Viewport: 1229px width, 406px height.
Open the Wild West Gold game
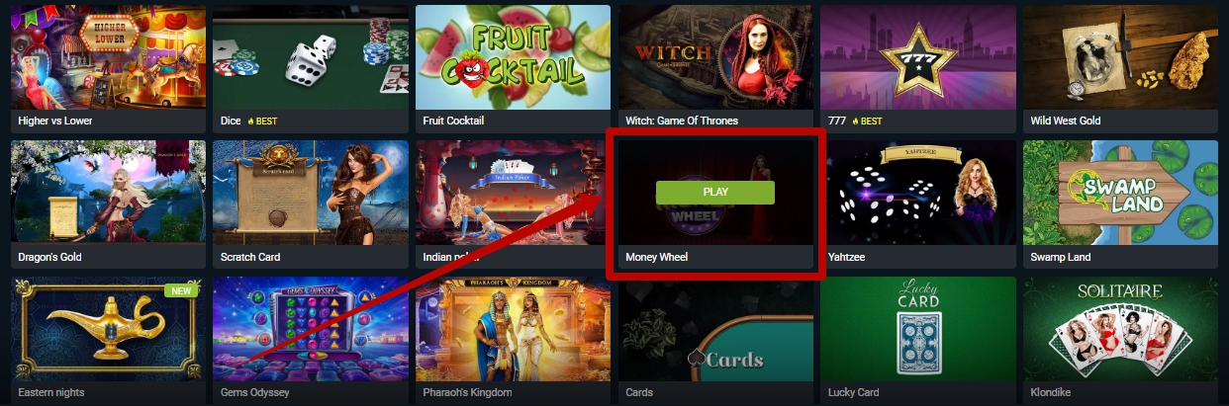click(1120, 56)
